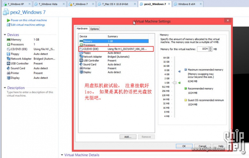Click the Memory icon in Devices sidebar

8,40
